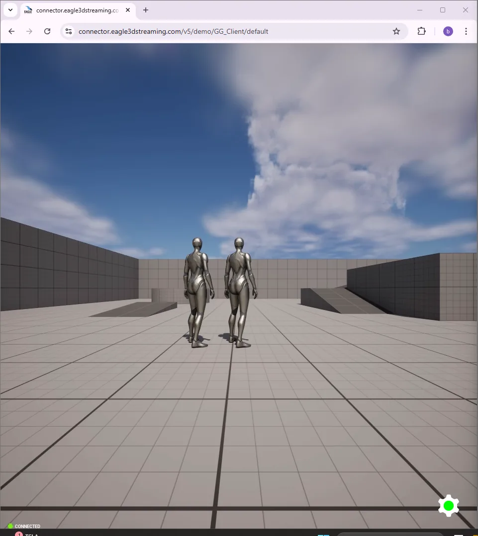Open the Chrome three-dot menu
This screenshot has height=536, width=478.
pyautogui.click(x=466, y=31)
